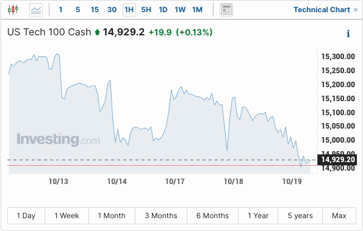Click the 15,000.00 price axis label
Viewport: 363px width, 231px height.
[338, 140]
